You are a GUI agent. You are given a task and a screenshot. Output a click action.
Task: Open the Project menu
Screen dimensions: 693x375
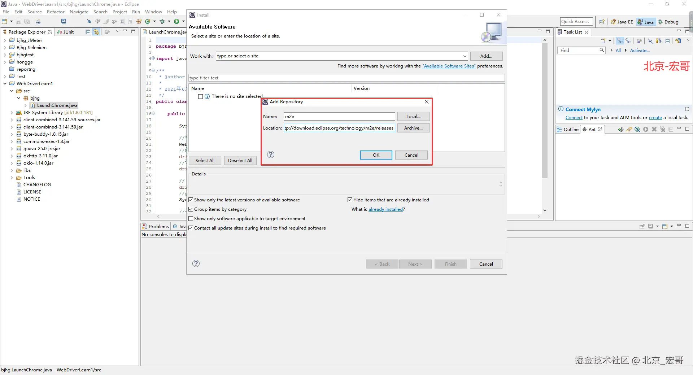click(x=120, y=12)
